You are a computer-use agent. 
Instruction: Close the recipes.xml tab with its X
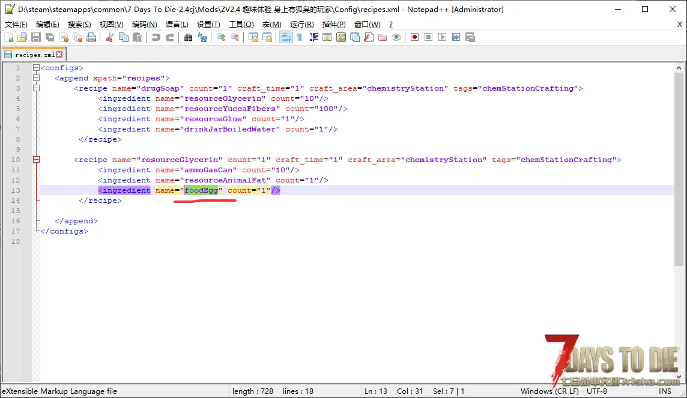pos(59,55)
